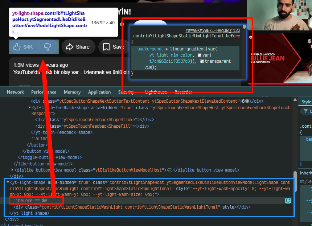
Task: Select the closing </button-view-model> row
Action: click(x=46, y=151)
